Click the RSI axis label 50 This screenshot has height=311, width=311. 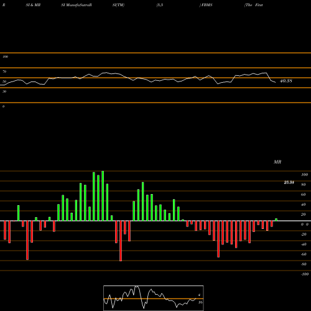4,81
